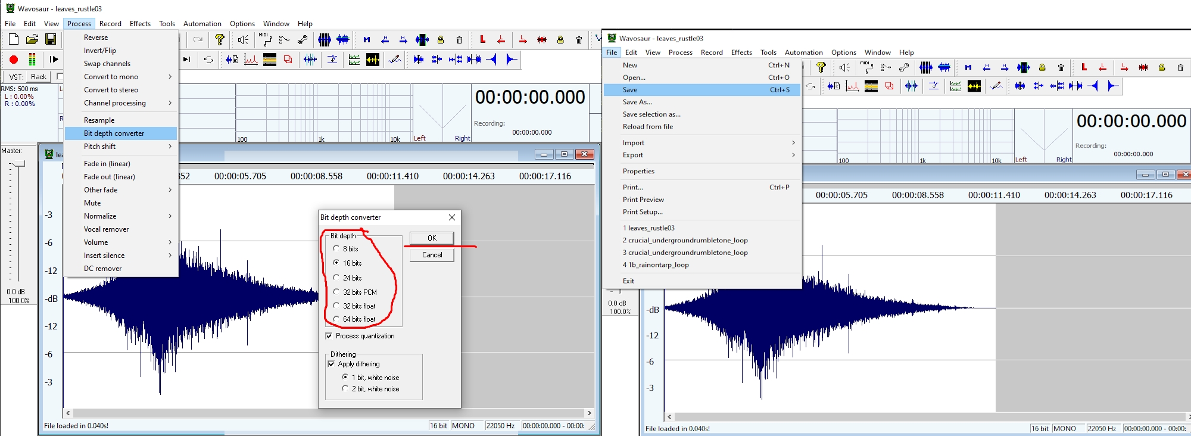The height and width of the screenshot is (436, 1191).
Task: Click the Save floppy disk icon
Action: pyautogui.click(x=51, y=40)
